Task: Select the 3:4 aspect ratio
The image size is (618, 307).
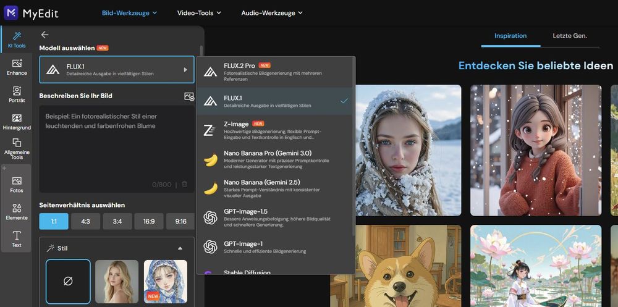Action: point(117,222)
